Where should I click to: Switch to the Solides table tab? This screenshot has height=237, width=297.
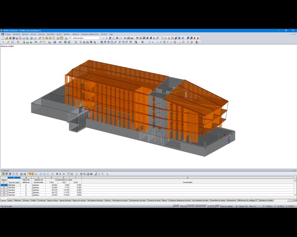point(33,200)
